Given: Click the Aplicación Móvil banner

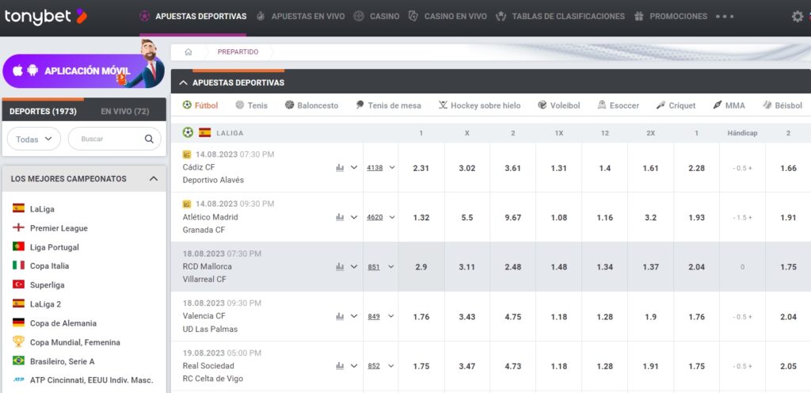Looking at the screenshot, I should pyautogui.click(x=82, y=71).
